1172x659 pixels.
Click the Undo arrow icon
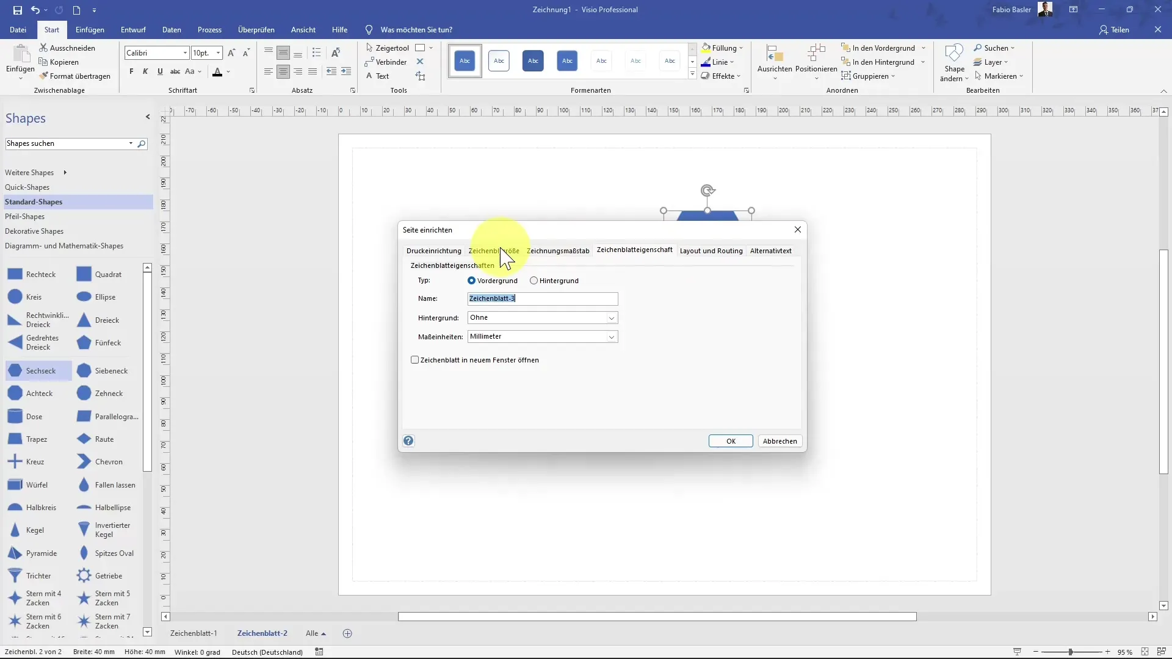pyautogui.click(x=35, y=10)
